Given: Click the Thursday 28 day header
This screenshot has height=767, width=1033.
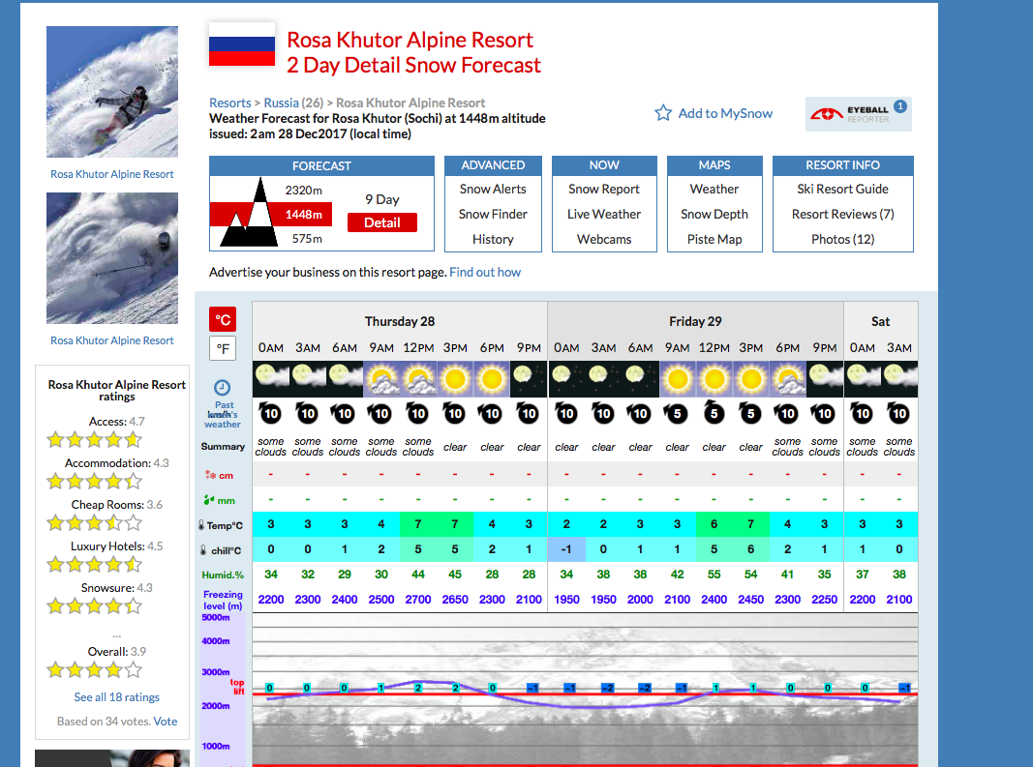Looking at the screenshot, I should pyautogui.click(x=400, y=321).
